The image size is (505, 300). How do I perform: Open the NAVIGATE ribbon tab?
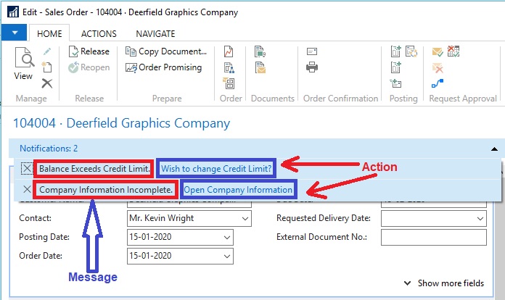coord(155,33)
